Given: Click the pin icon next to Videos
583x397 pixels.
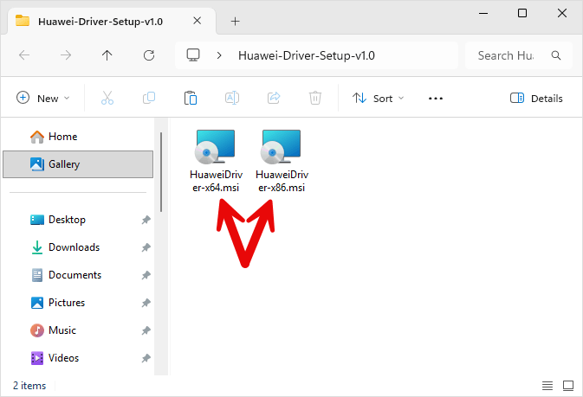Looking at the screenshot, I should [x=146, y=358].
